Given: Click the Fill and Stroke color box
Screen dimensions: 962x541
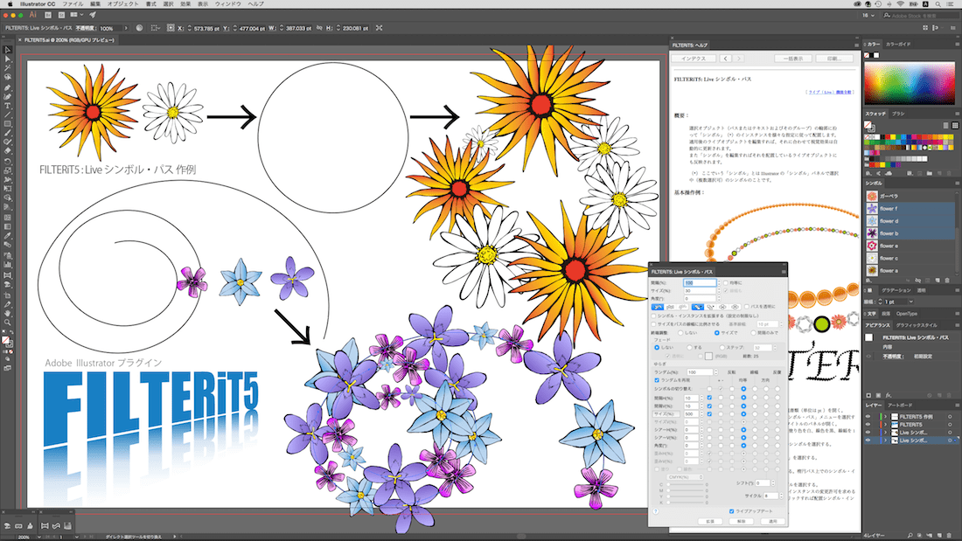Looking at the screenshot, I should [x=7, y=341].
